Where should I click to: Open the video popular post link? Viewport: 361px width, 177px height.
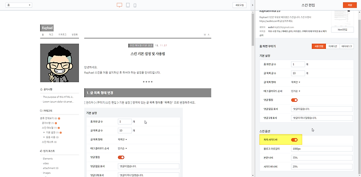tap(46, 164)
